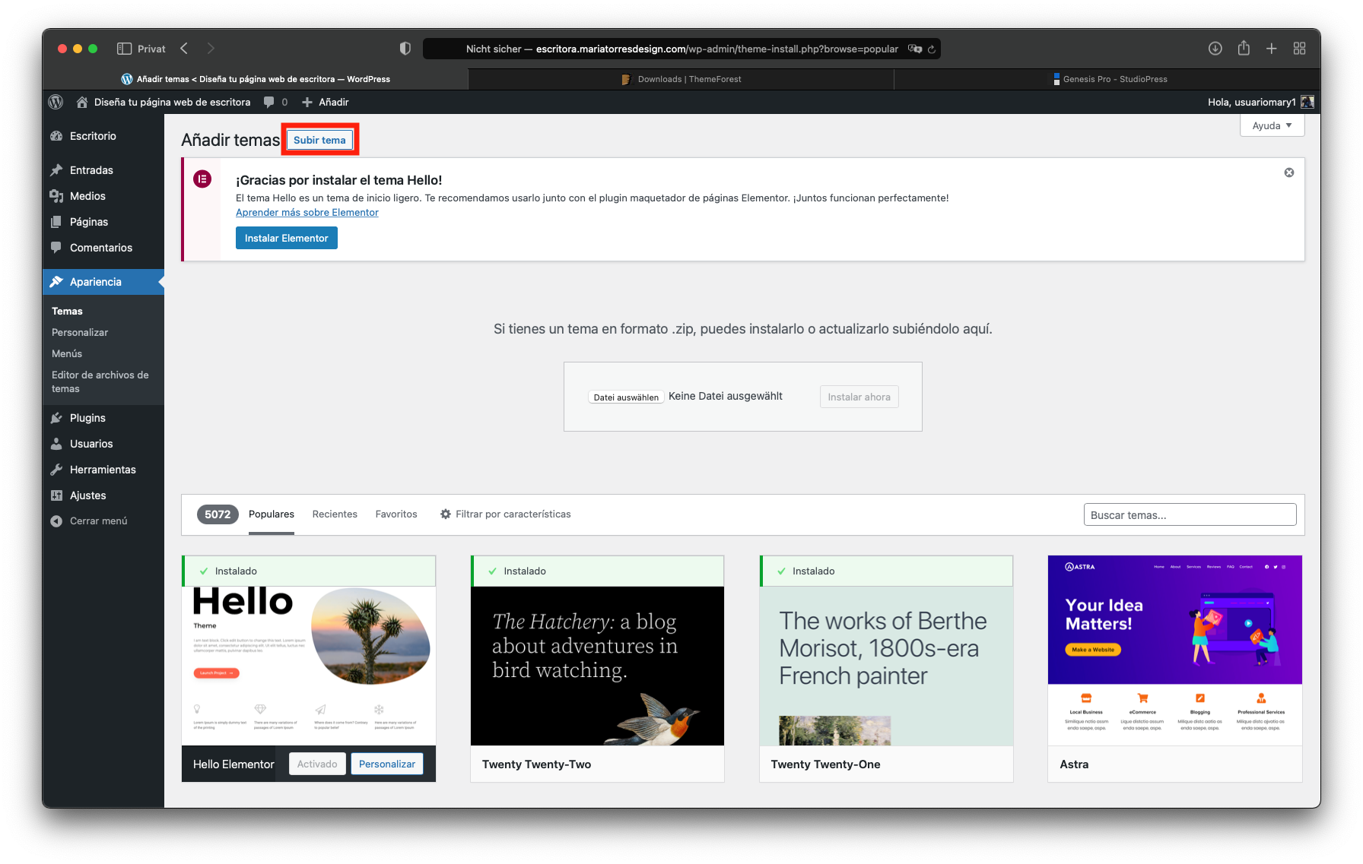
Task: Click Personalizar on Hello Elementor card
Action: (387, 764)
